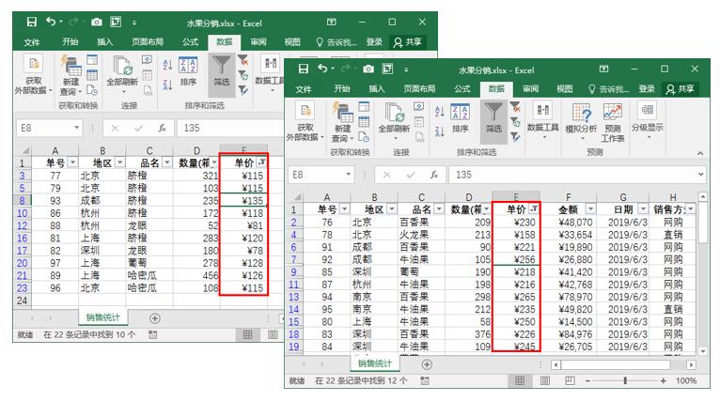Screen dimensions: 720x401
Task: Switch to page layout view in front window
Action: tap(545, 380)
